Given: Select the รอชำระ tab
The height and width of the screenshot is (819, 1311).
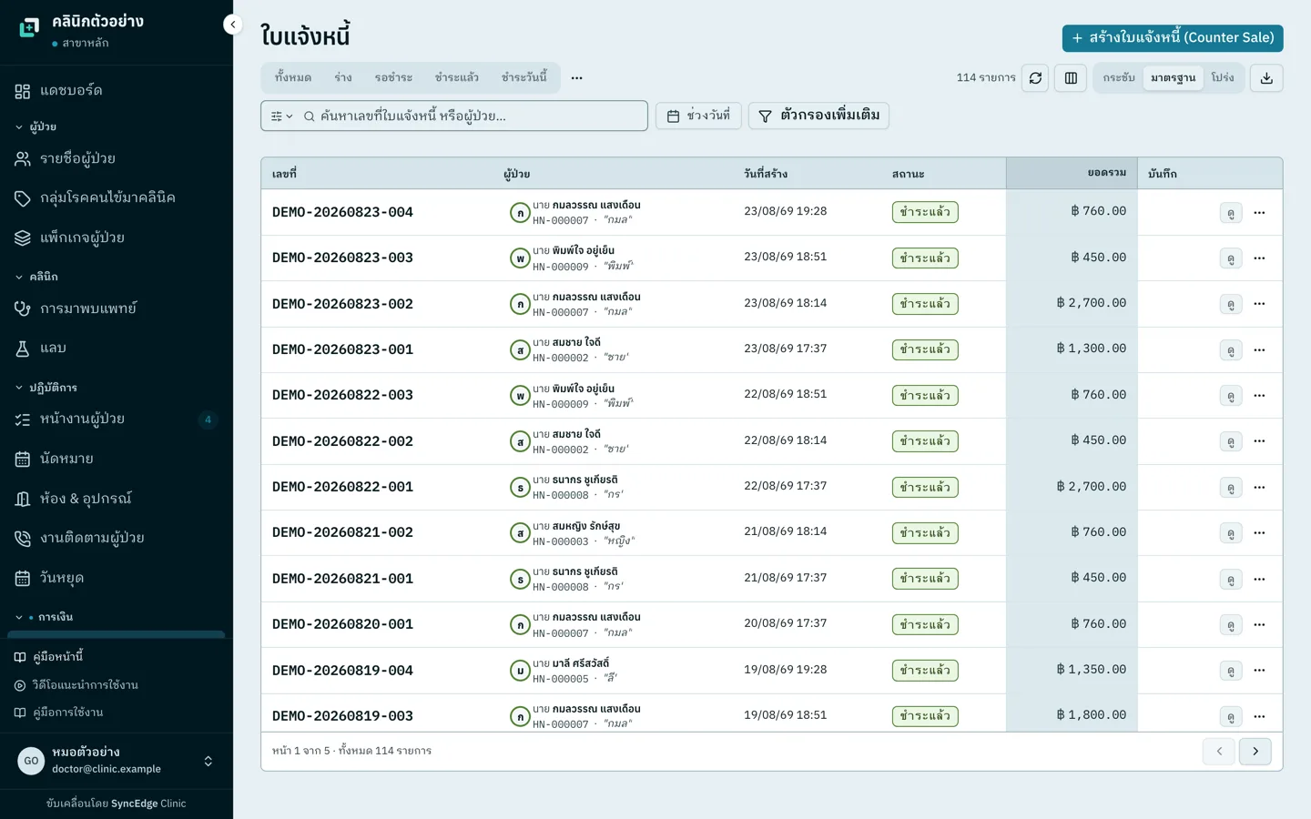Looking at the screenshot, I should tap(393, 78).
